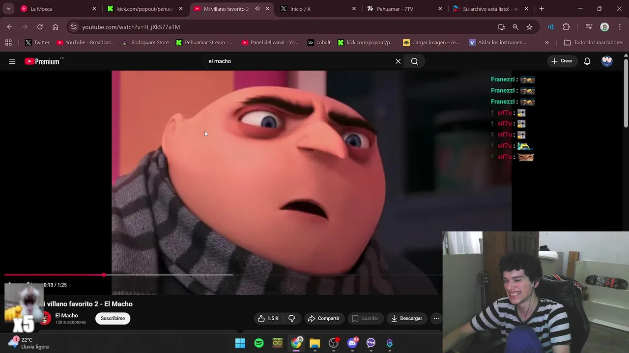The width and height of the screenshot is (629, 353).
Task: Mute the Mi villano favorito 2 tab
Action: pyautogui.click(x=257, y=9)
